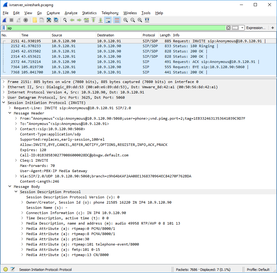277x273 pixels.
Task: Click the open capture file folder icon
Action: pos(35,20)
